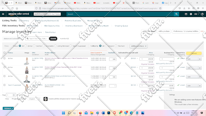Screen dimensions: 206x116
Task: Sort by Date Created column
Action: tap(96, 53)
